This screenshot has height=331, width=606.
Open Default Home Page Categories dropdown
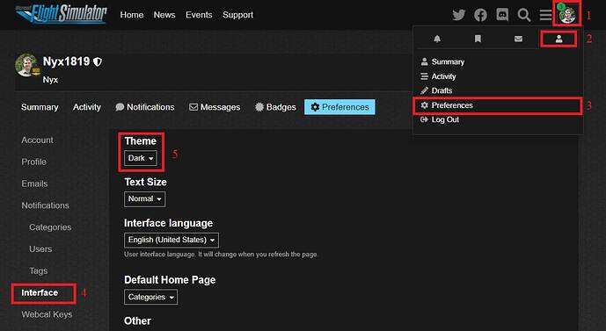(x=150, y=297)
